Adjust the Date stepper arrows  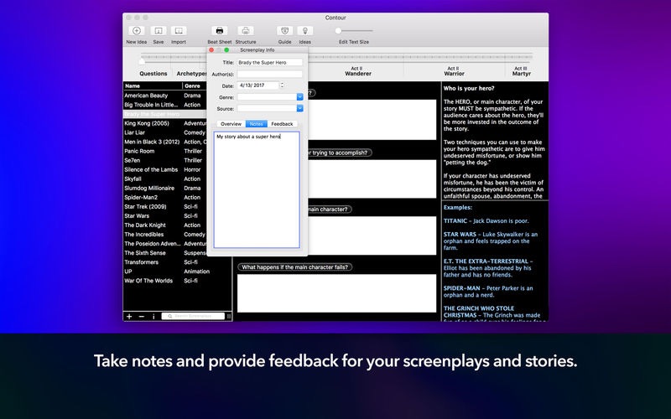(x=282, y=85)
